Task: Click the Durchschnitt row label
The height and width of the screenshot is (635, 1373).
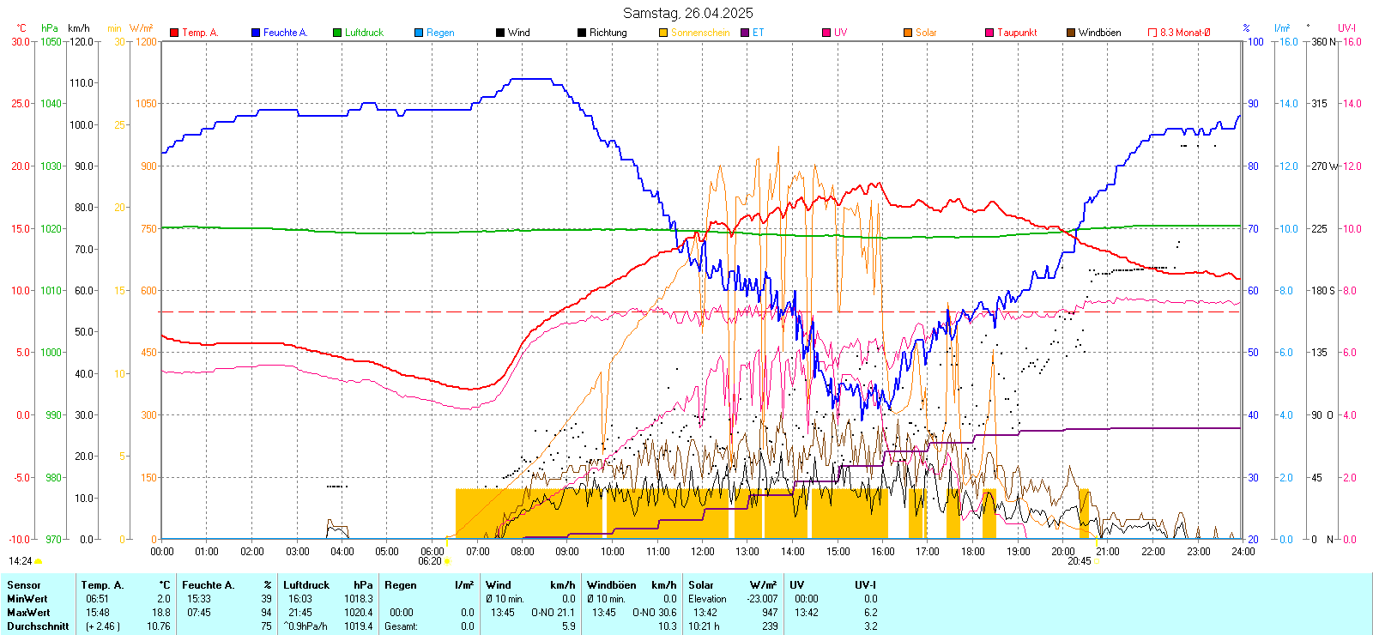Action: tap(38, 626)
